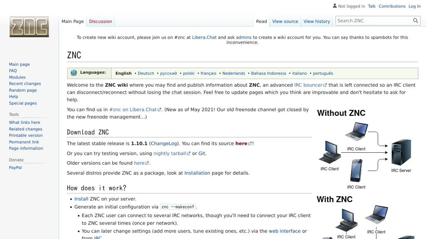This screenshot has height=239, width=426.
Task: Open Special pages in sidebar
Action: (23, 103)
